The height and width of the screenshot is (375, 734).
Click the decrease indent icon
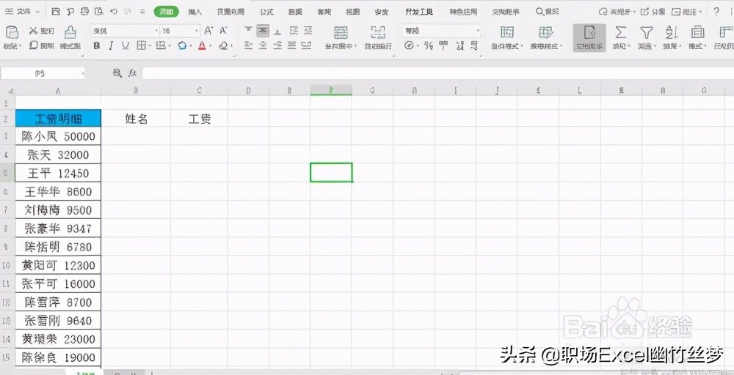pyautogui.click(x=294, y=31)
